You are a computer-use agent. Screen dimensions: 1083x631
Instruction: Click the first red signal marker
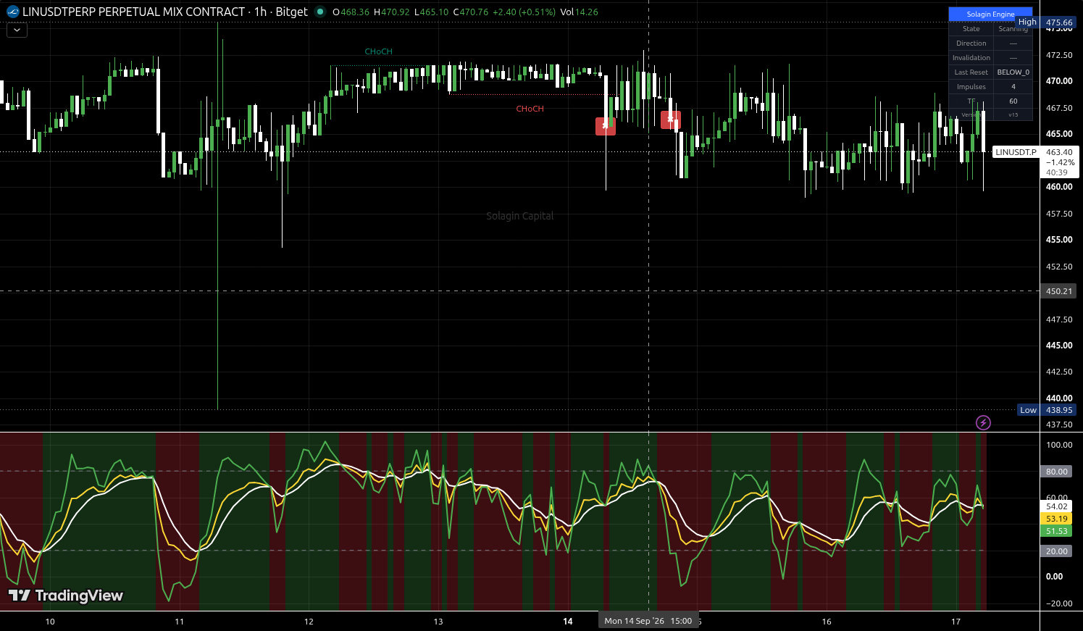(x=606, y=126)
